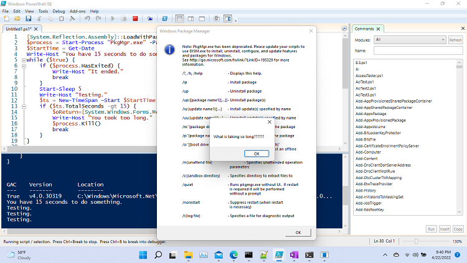Click the New Remote PowerShell Tab icon
Screen dimensions: 467x263
pos(150,19)
